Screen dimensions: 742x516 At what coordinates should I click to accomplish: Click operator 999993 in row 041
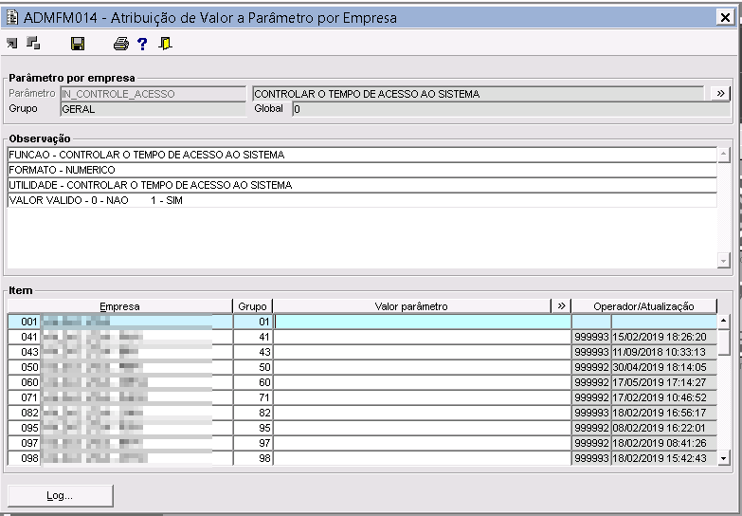[591, 337]
